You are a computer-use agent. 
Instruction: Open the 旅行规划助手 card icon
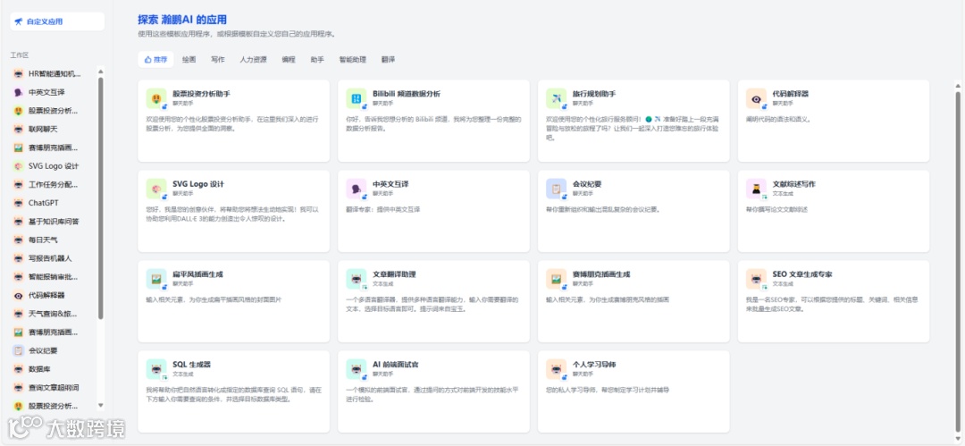[x=557, y=98]
